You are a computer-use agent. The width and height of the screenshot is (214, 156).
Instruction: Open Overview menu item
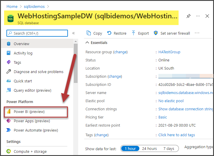tap(37, 44)
